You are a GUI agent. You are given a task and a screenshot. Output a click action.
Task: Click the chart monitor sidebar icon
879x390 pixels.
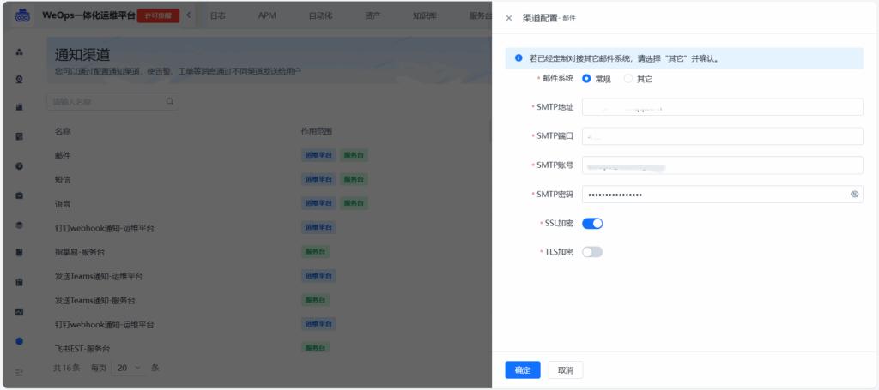(x=19, y=311)
